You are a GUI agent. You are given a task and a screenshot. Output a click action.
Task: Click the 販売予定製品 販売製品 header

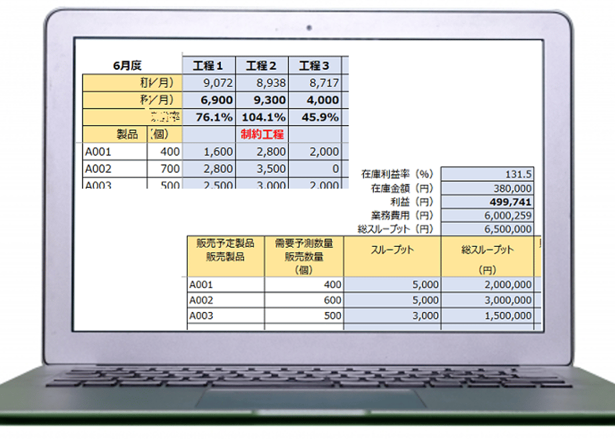click(x=226, y=256)
